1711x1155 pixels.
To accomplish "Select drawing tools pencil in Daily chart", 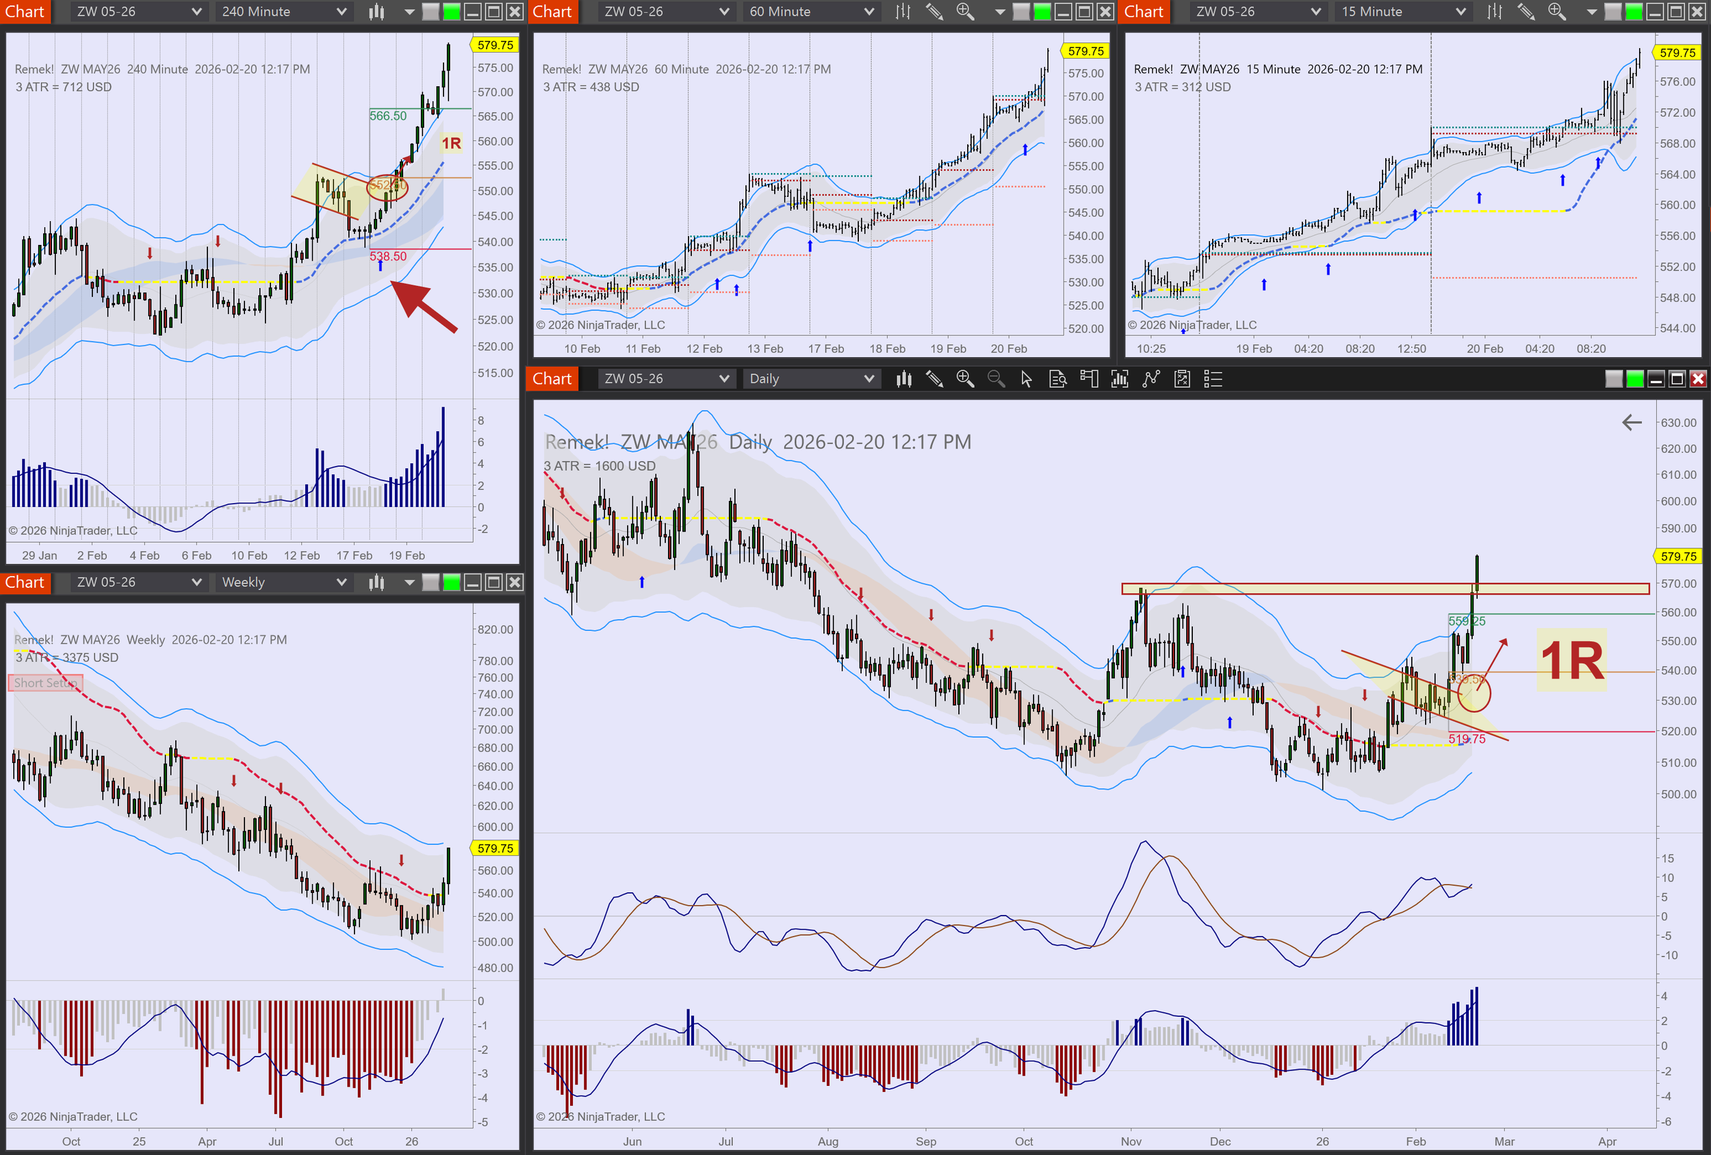I will point(934,378).
